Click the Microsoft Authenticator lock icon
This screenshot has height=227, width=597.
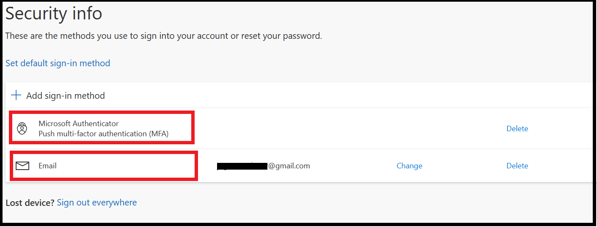coord(22,128)
